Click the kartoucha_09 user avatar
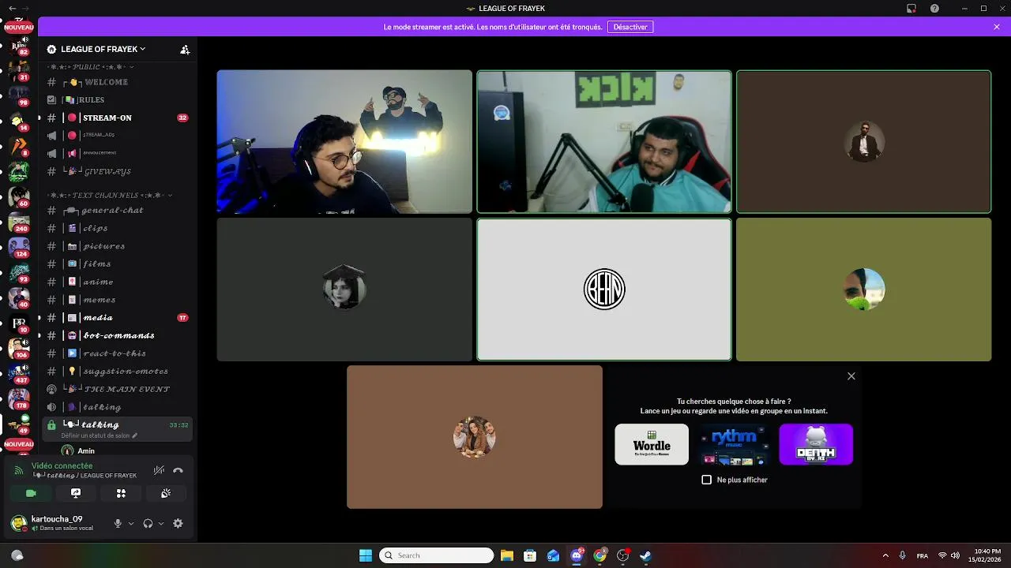This screenshot has height=568, width=1011. coord(17,522)
